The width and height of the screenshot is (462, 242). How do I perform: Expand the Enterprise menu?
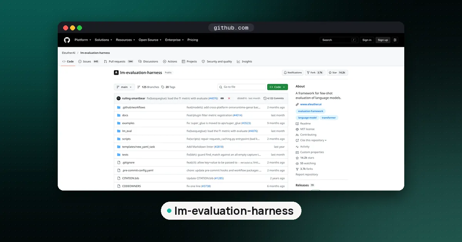pyautogui.click(x=174, y=40)
